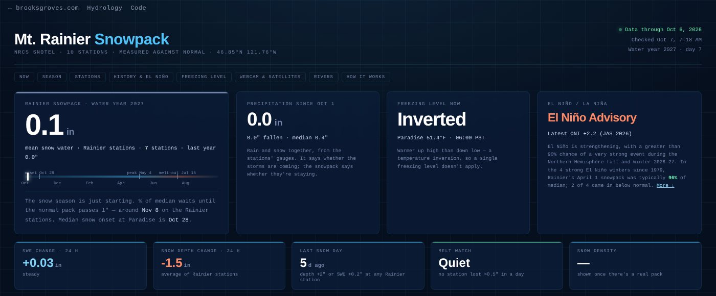Select the NOW tab

(24, 77)
